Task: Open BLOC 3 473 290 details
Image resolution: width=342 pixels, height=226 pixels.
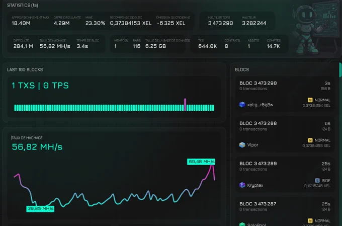Action: click(258, 83)
